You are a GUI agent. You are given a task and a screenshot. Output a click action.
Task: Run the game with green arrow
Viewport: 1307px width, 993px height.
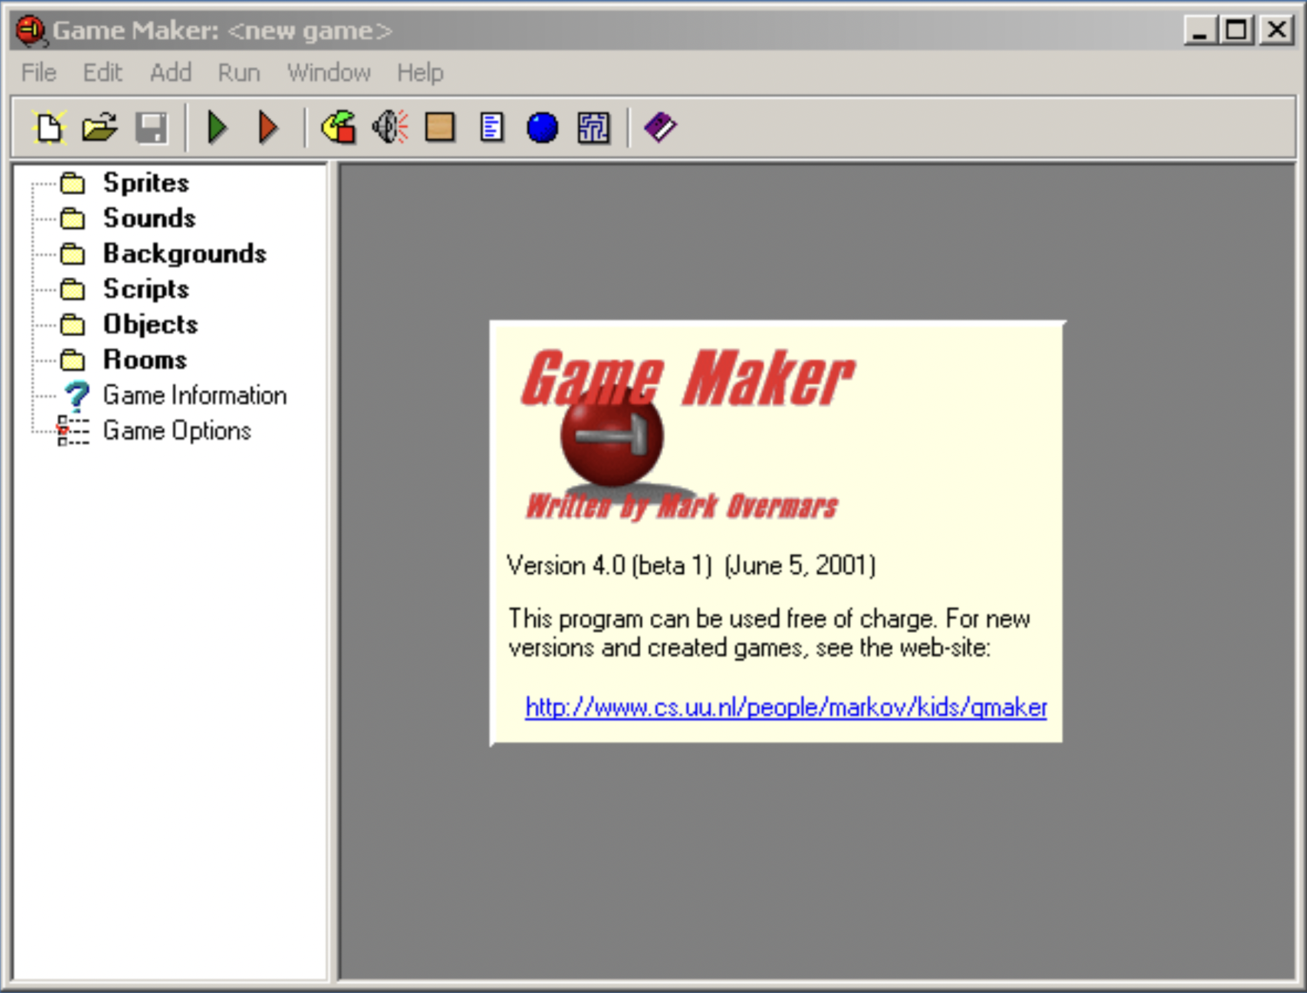(x=217, y=127)
